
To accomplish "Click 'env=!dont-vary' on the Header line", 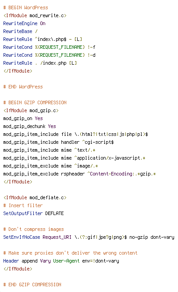I will pyautogui.click(x=100, y=261).
